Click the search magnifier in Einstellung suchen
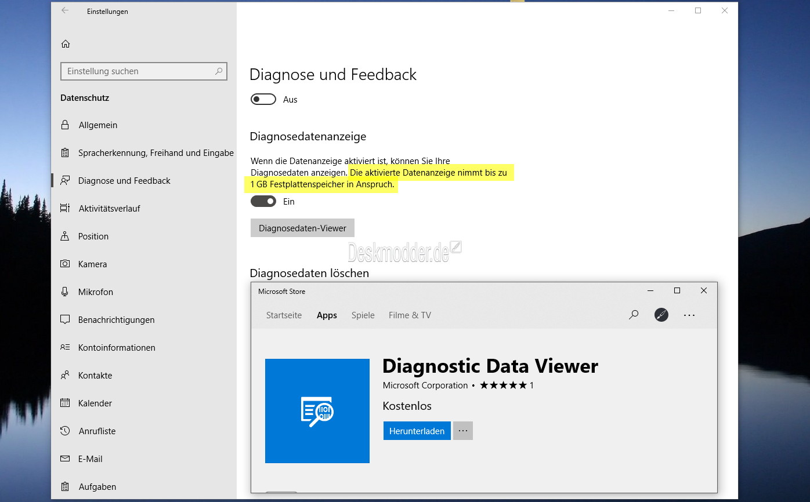Screen dimensions: 810x502 click(x=219, y=71)
